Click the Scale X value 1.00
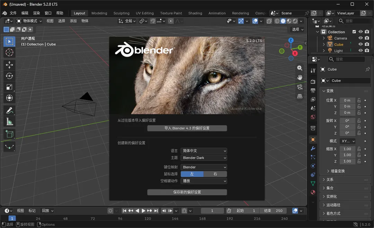The width and height of the screenshot is (374, 228). 347,149
